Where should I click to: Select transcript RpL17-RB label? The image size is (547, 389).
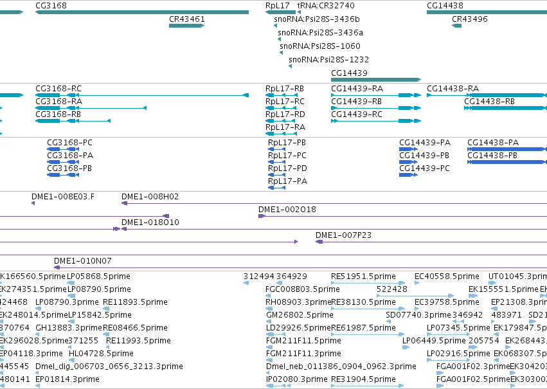tap(284, 89)
